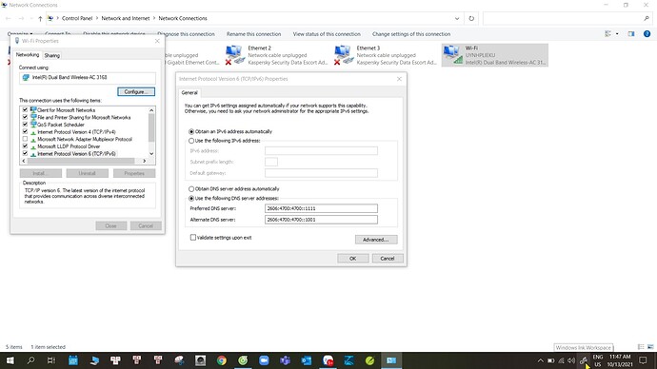Click the Windows Ink Workspace tray icon
This screenshot has height=369, width=657.
click(x=584, y=360)
